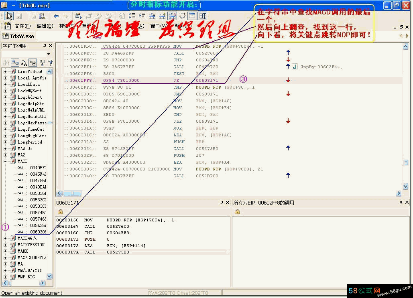
Task: Click the string tree scroll-up arrow
Action: coord(49,71)
